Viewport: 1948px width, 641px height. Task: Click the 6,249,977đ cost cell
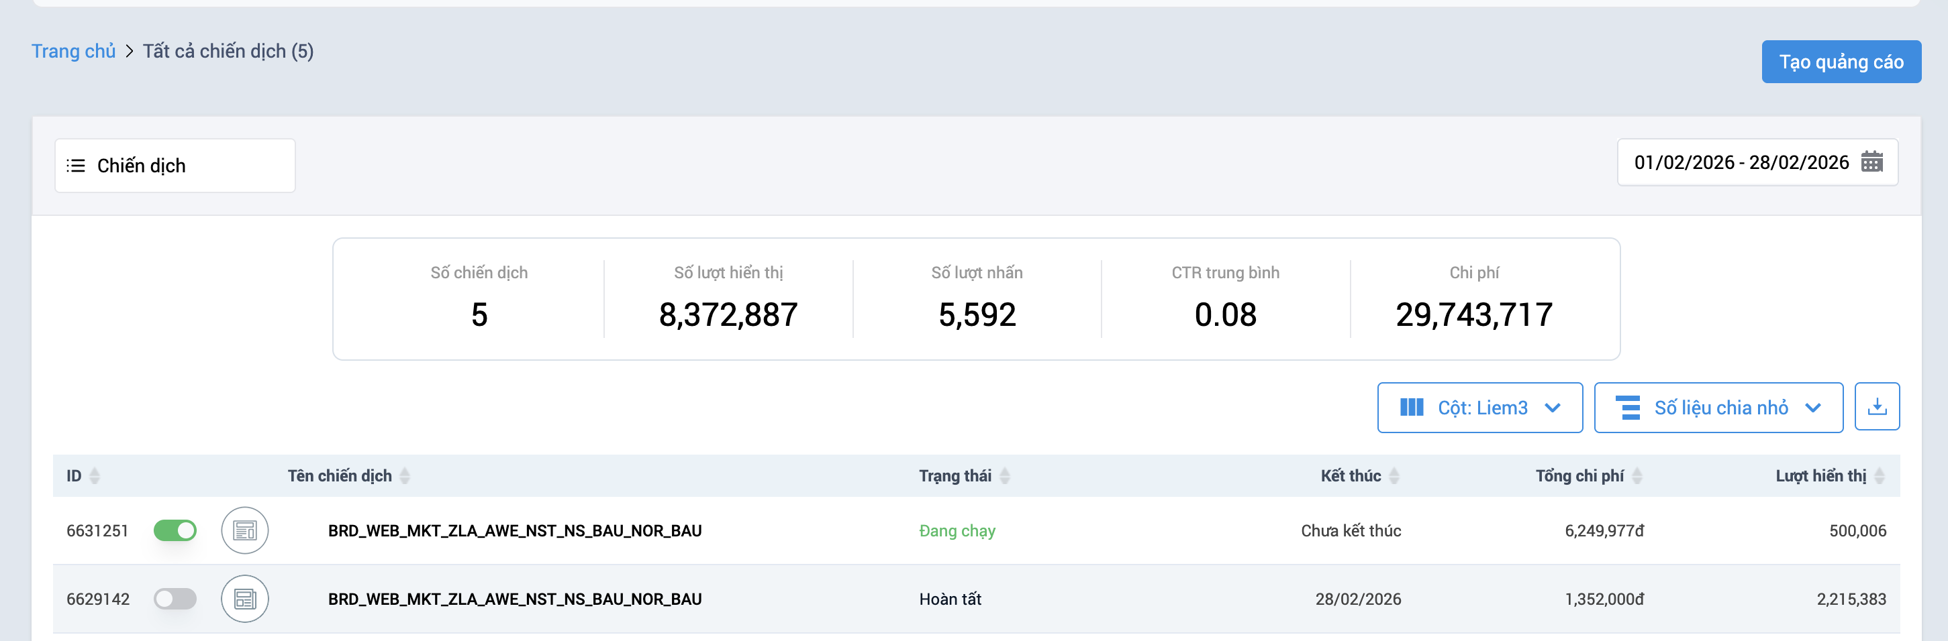tap(1604, 531)
